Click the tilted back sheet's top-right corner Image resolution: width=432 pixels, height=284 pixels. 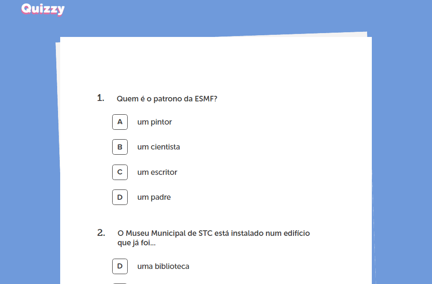(x=365, y=34)
